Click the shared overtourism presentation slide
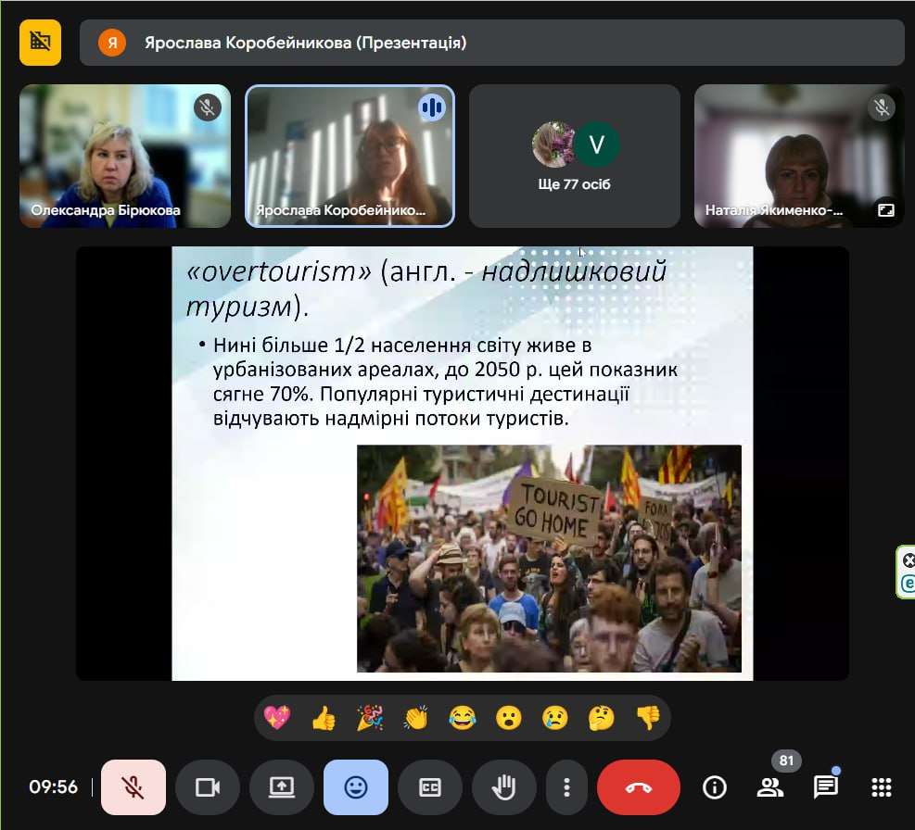The image size is (915, 830). [x=463, y=463]
